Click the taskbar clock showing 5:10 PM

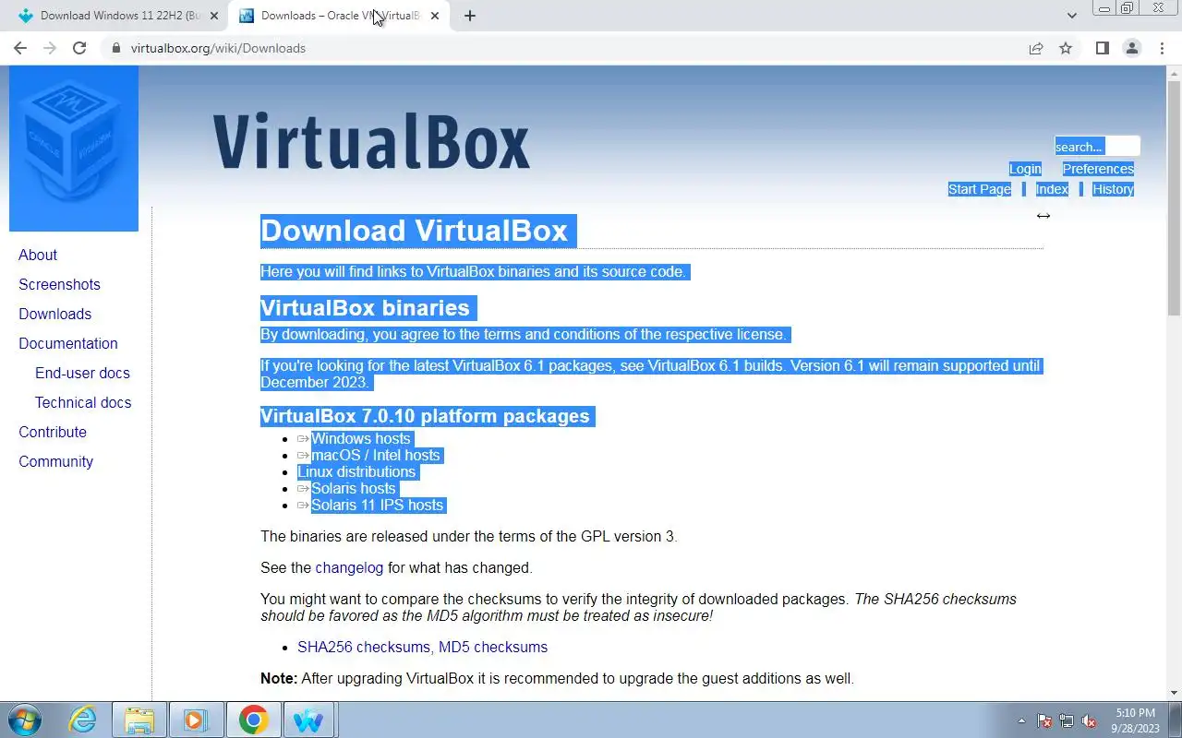click(x=1135, y=720)
